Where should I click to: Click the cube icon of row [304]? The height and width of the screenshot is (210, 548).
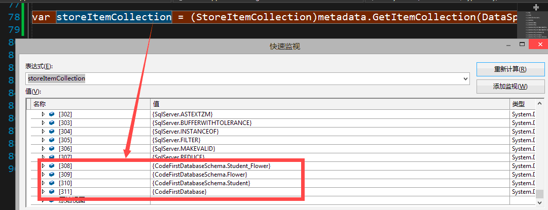(52, 132)
